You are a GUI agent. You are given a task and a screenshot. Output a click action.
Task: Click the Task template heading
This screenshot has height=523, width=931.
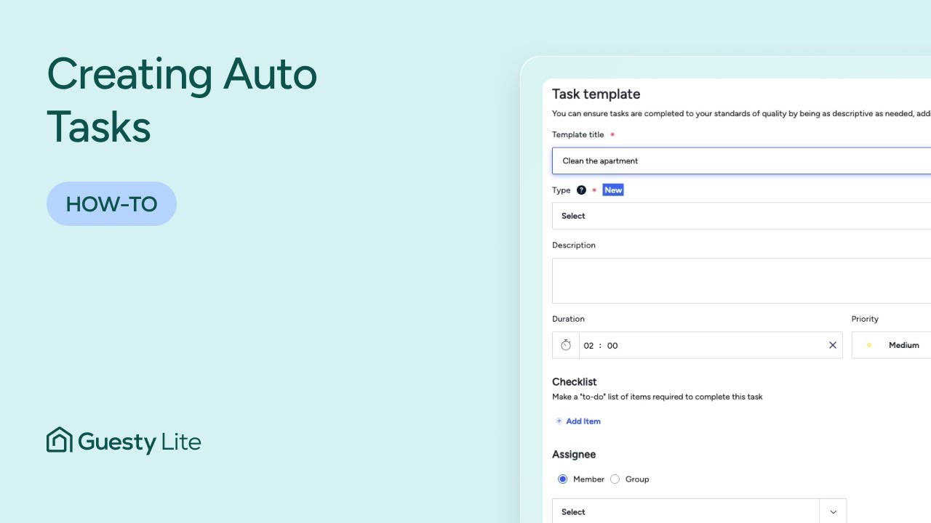coord(596,94)
